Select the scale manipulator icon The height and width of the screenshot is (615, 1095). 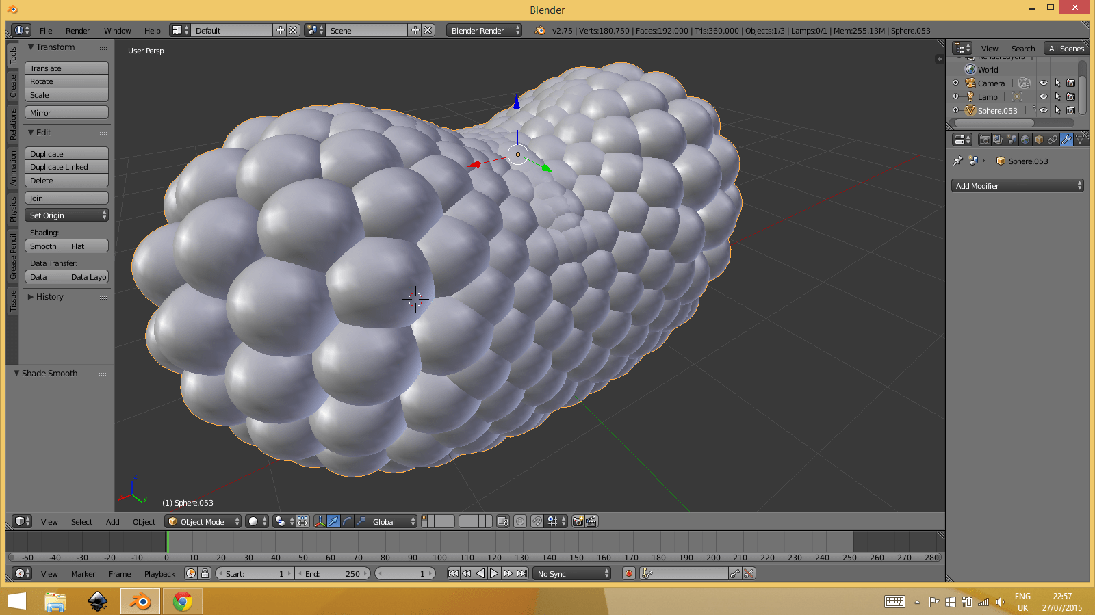(x=361, y=521)
